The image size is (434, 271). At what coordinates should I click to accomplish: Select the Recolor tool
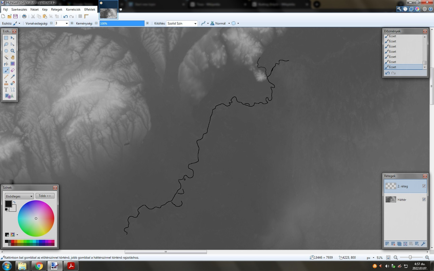click(13, 83)
